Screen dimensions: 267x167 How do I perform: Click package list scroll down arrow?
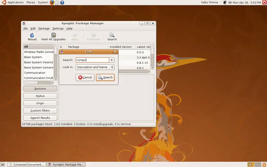click(153, 68)
